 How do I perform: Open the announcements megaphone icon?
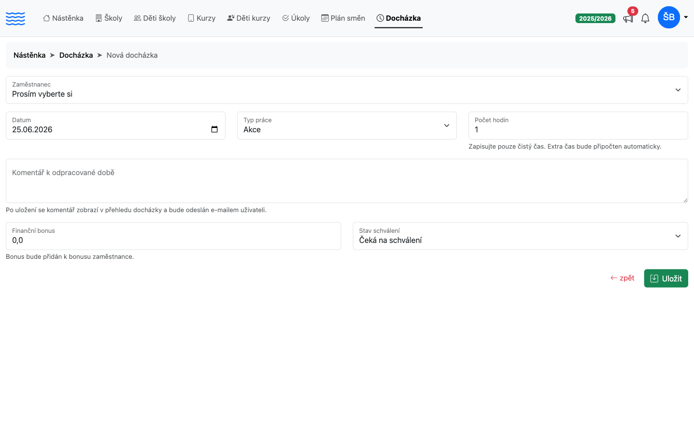(628, 19)
